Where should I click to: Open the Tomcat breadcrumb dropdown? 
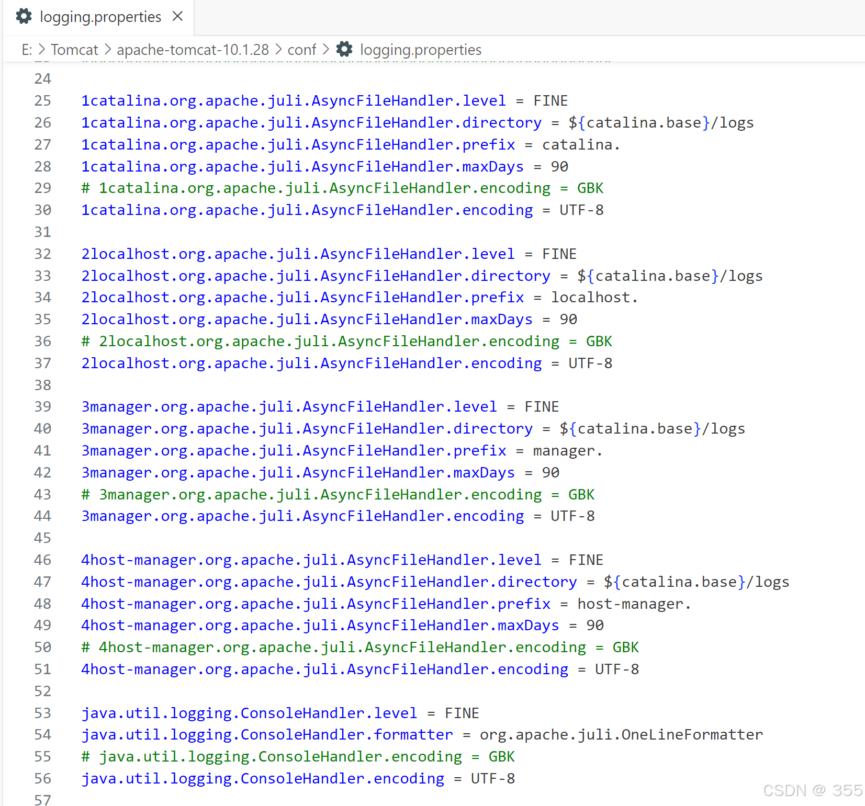point(74,49)
